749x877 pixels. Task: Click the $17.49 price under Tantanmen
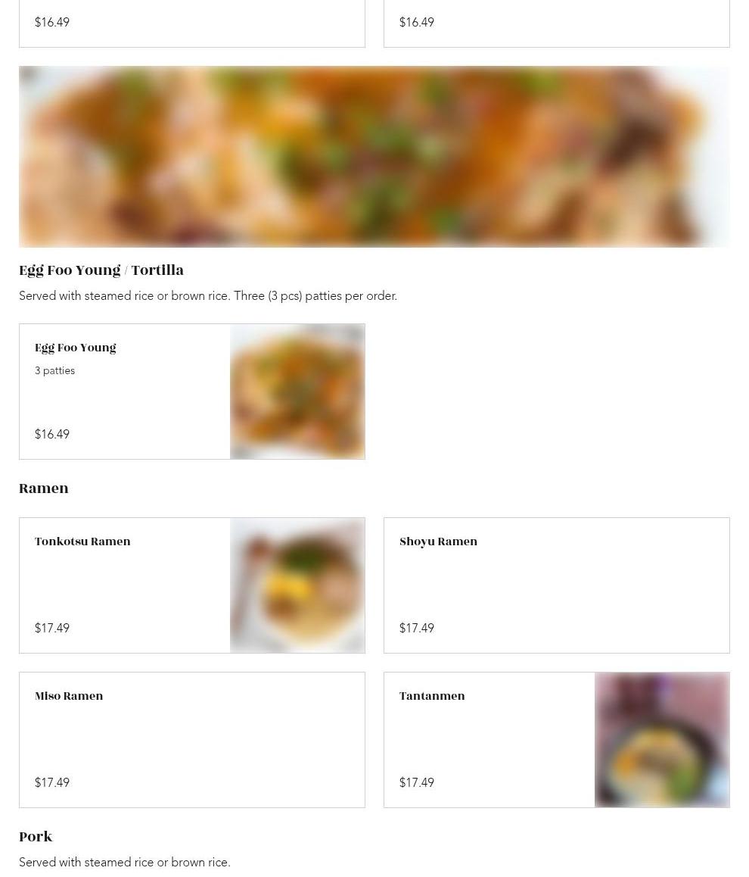coord(417,782)
